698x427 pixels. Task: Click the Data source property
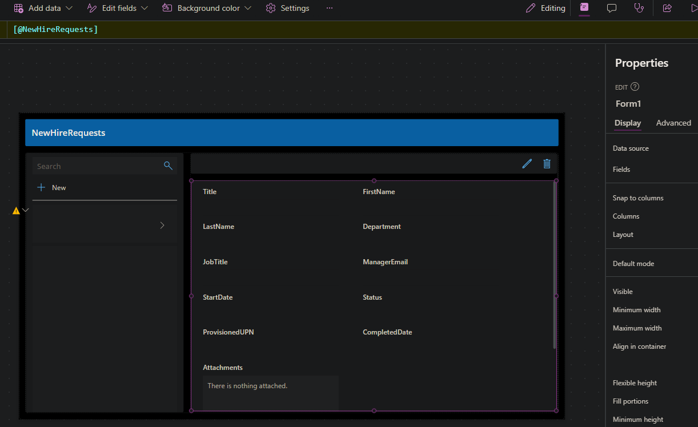coord(631,148)
